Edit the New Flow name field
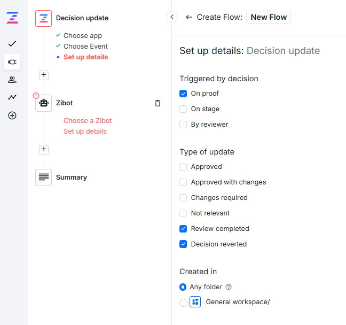This screenshot has height=325, width=346. coord(269,17)
